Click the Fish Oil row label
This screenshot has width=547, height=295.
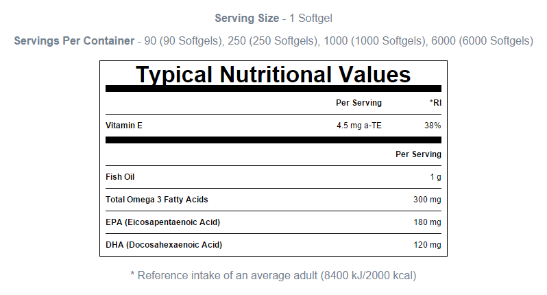[x=120, y=177]
